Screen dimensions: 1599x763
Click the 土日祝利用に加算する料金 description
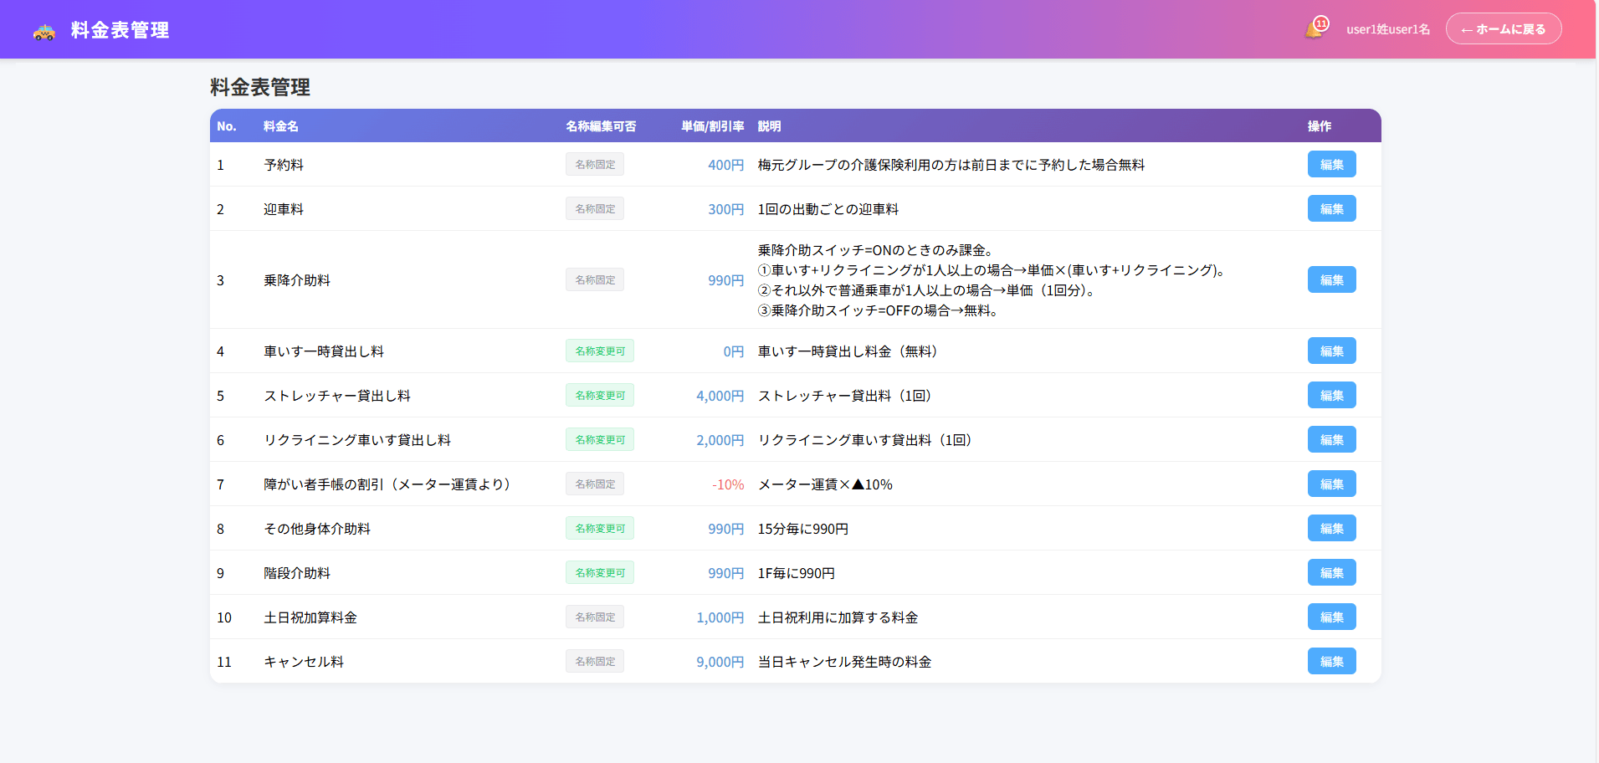coord(838,617)
